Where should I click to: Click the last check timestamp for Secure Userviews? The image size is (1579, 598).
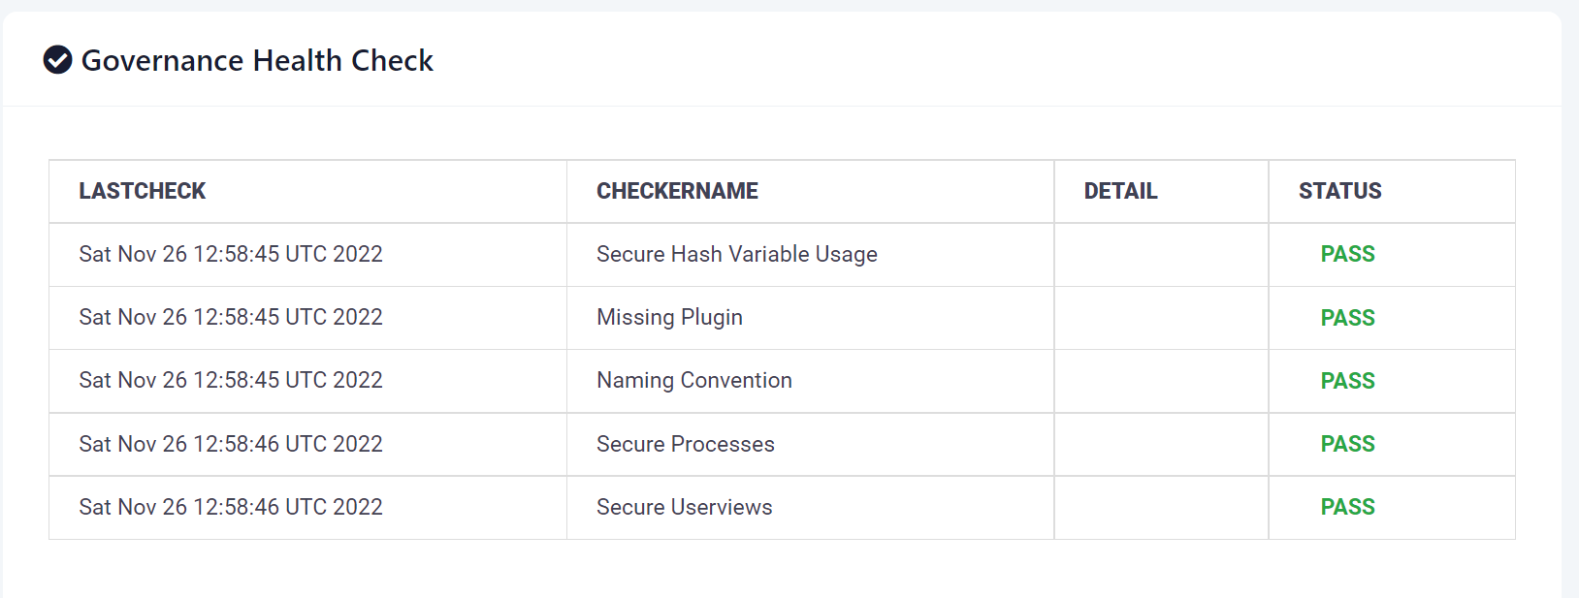click(x=231, y=507)
